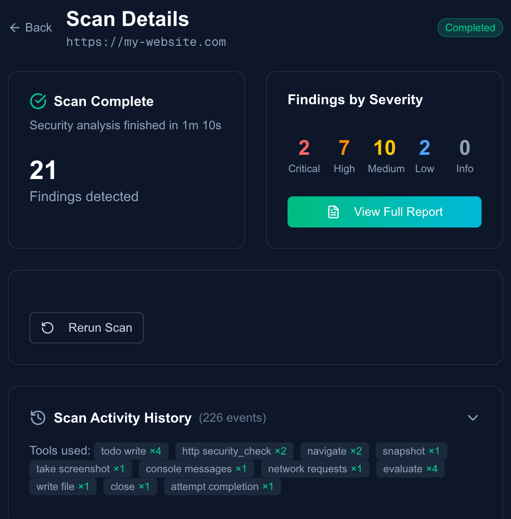Click the View Full Report button
Image resolution: width=511 pixels, height=519 pixels.
pyautogui.click(x=385, y=212)
